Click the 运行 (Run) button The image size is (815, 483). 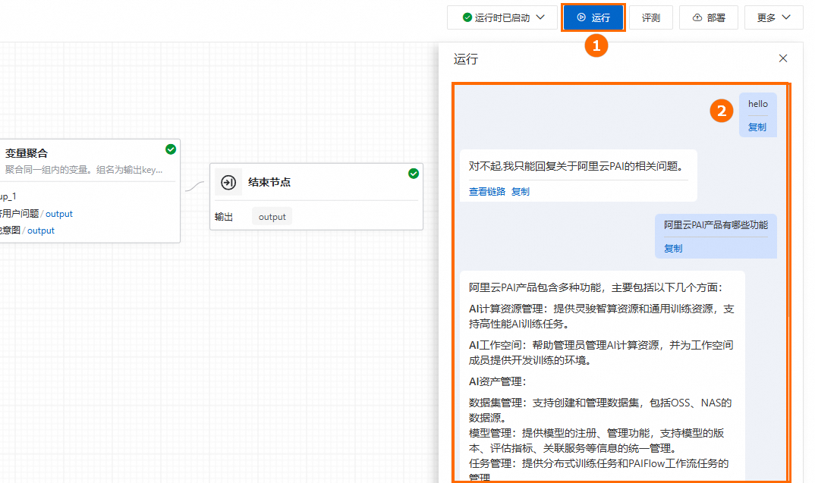(593, 17)
